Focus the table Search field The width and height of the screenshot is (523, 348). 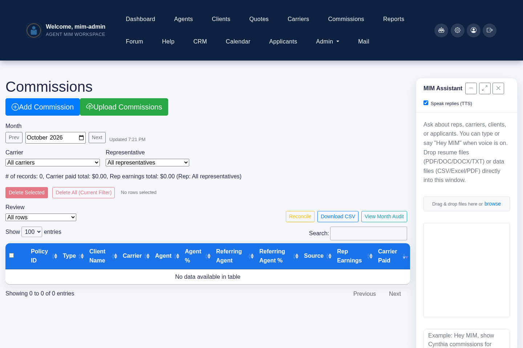pyautogui.click(x=369, y=233)
